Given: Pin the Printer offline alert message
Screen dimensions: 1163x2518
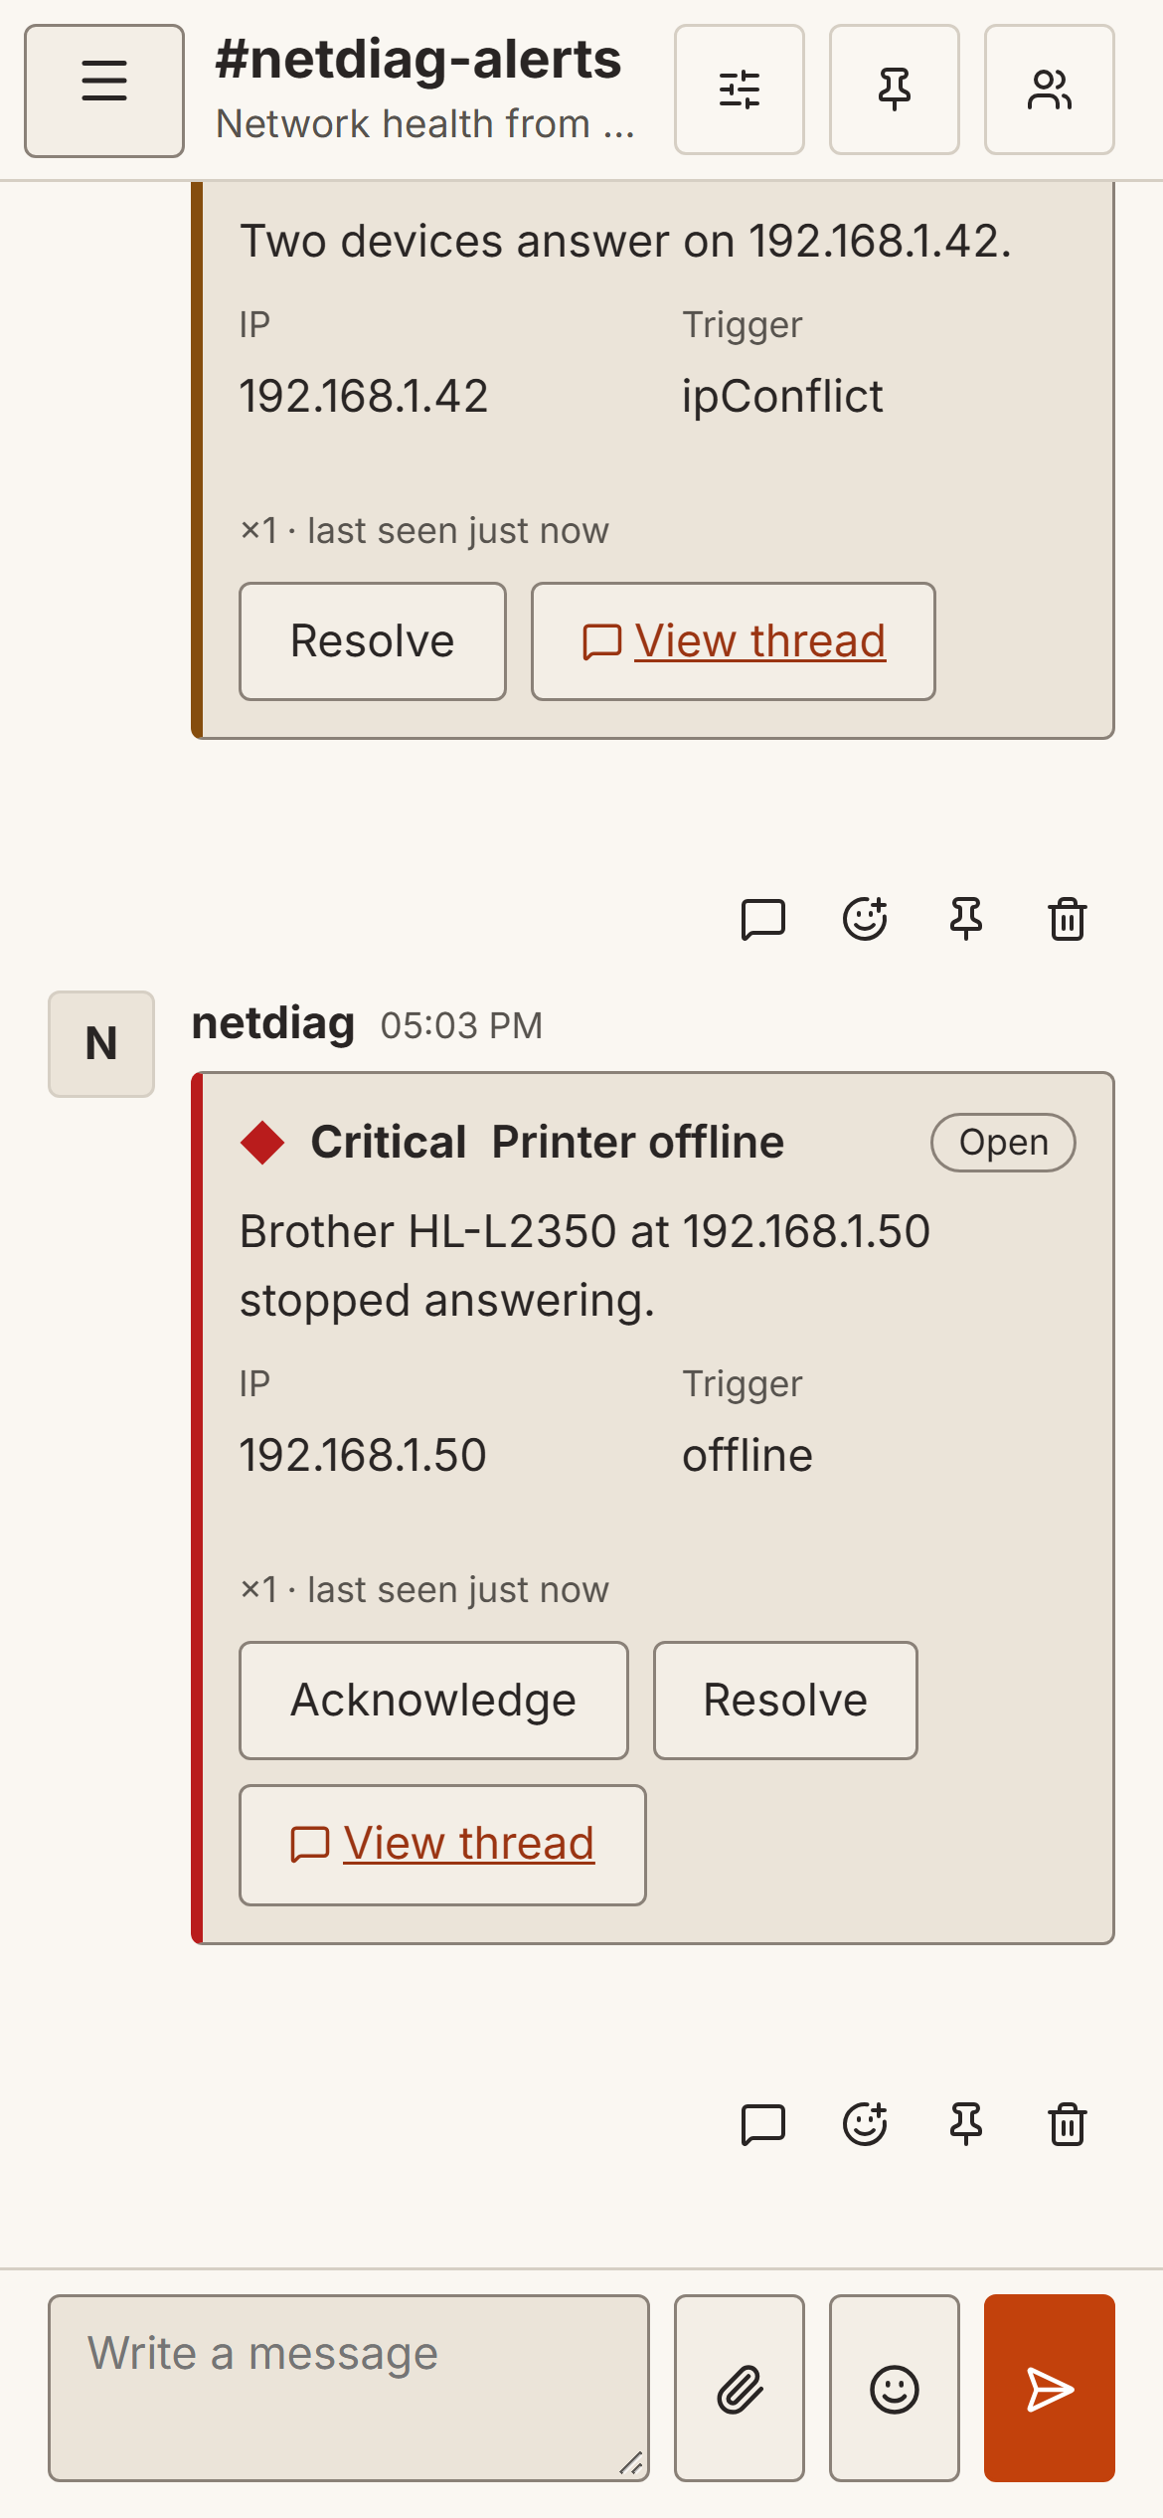Looking at the screenshot, I should point(966,2124).
